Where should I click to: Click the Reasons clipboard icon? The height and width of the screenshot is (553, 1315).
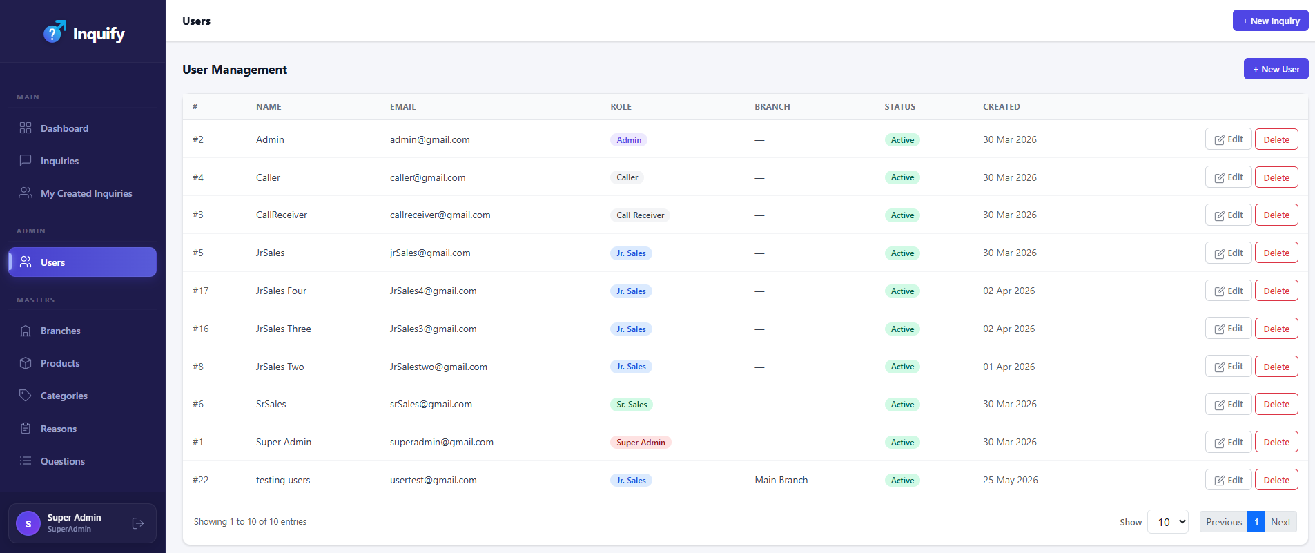pos(26,428)
